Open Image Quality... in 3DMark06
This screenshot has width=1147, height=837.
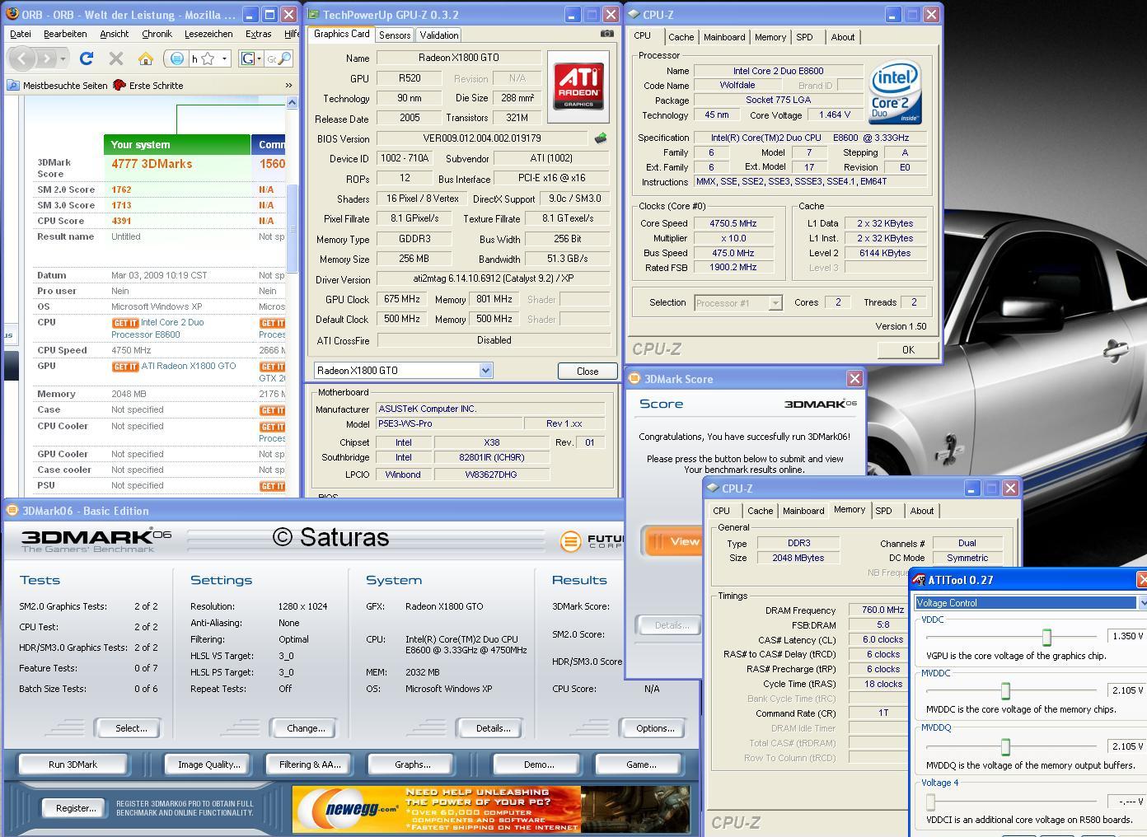click(x=209, y=765)
